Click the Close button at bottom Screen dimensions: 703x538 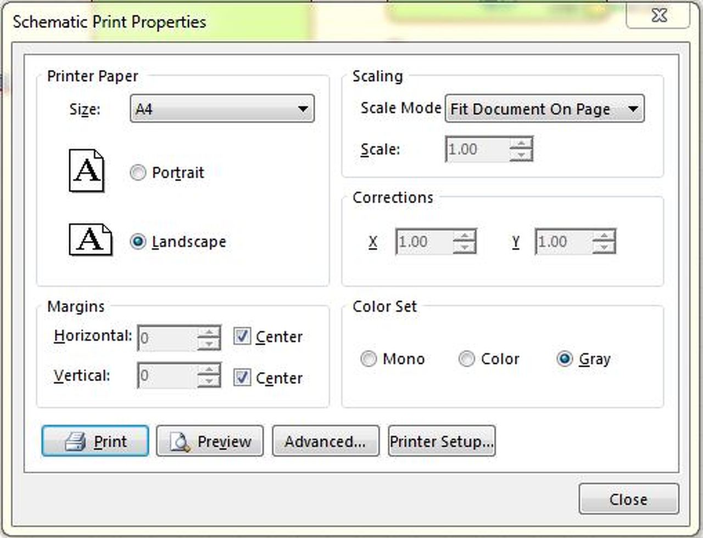coord(628,499)
